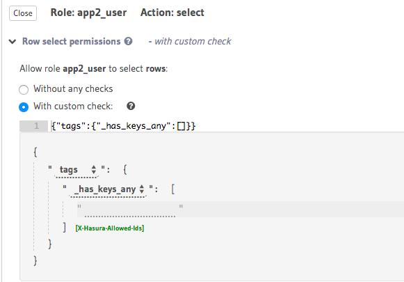
Task: Click the closing array bracket before X-Hasura-Allowed-Ids
Action: [x=65, y=228]
